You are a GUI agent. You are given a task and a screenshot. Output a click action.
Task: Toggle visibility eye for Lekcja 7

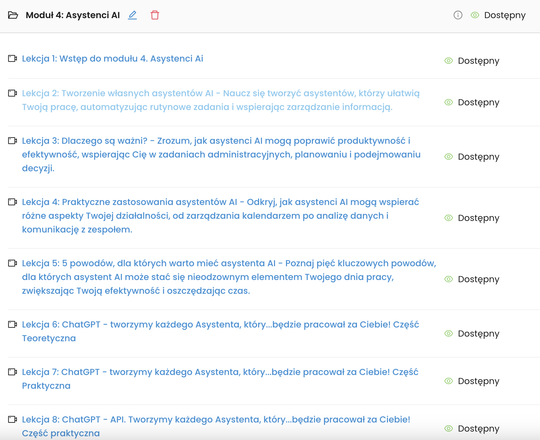click(x=449, y=381)
